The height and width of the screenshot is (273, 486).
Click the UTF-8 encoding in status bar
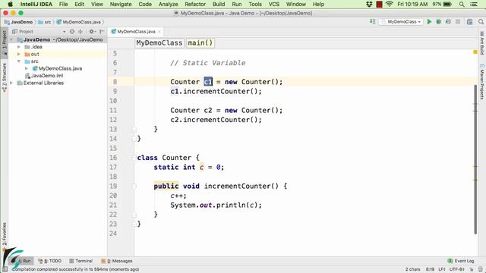pos(456,270)
